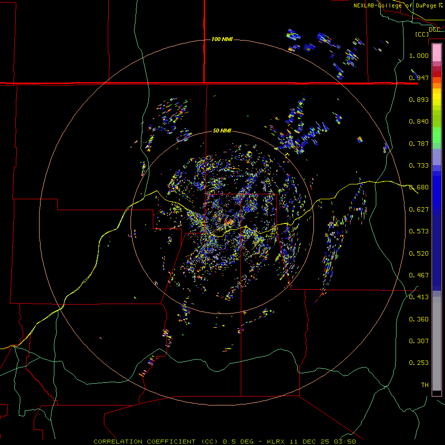The image size is (445, 445).
Task: Select the 0.413 scale value
Action: (x=419, y=297)
